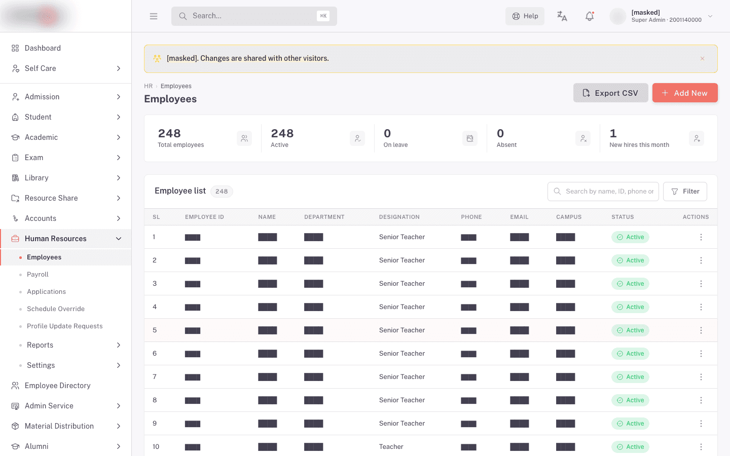Sort by the EMPLOYEE ID column header
The image size is (730, 456).
(x=204, y=217)
